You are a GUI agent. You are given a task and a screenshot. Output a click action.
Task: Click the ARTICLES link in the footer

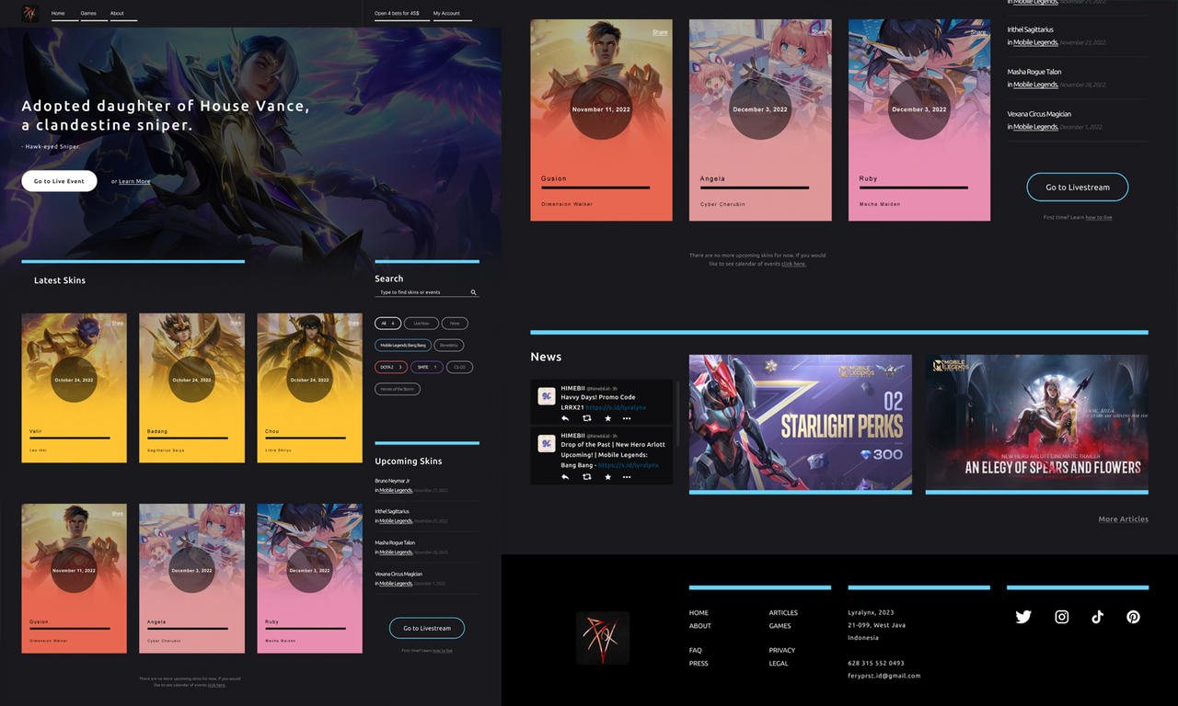(783, 613)
